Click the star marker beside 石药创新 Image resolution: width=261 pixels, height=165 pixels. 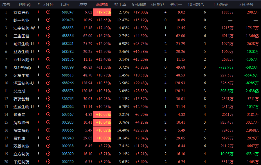39,98
